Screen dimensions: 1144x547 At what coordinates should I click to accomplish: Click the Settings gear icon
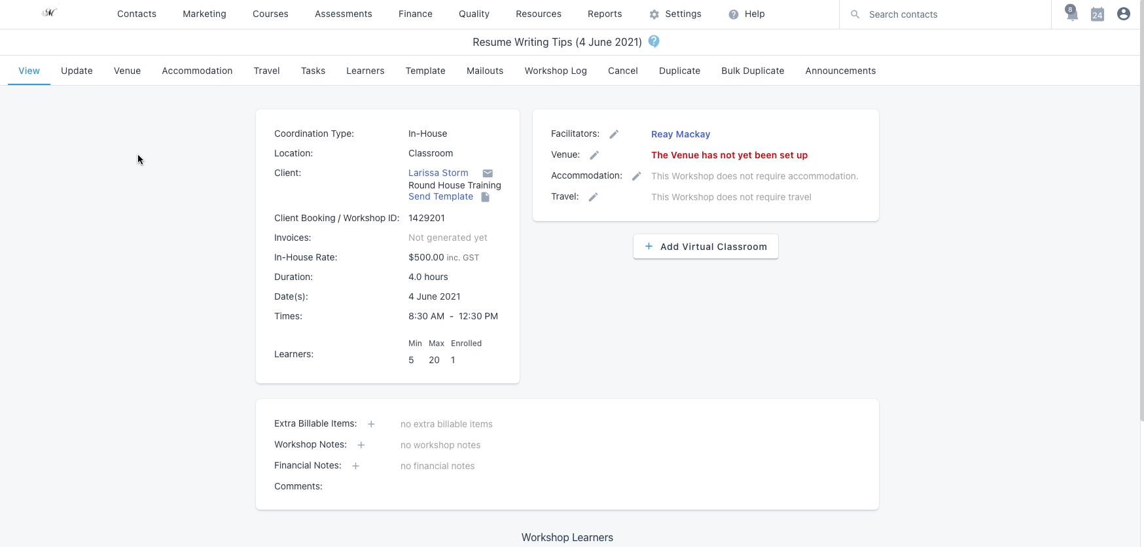(x=654, y=14)
